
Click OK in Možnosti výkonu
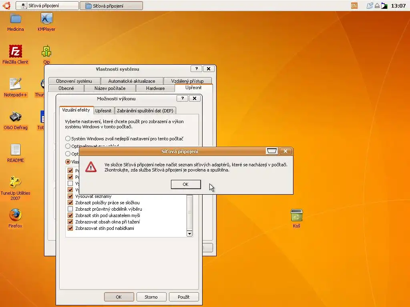click(119, 297)
